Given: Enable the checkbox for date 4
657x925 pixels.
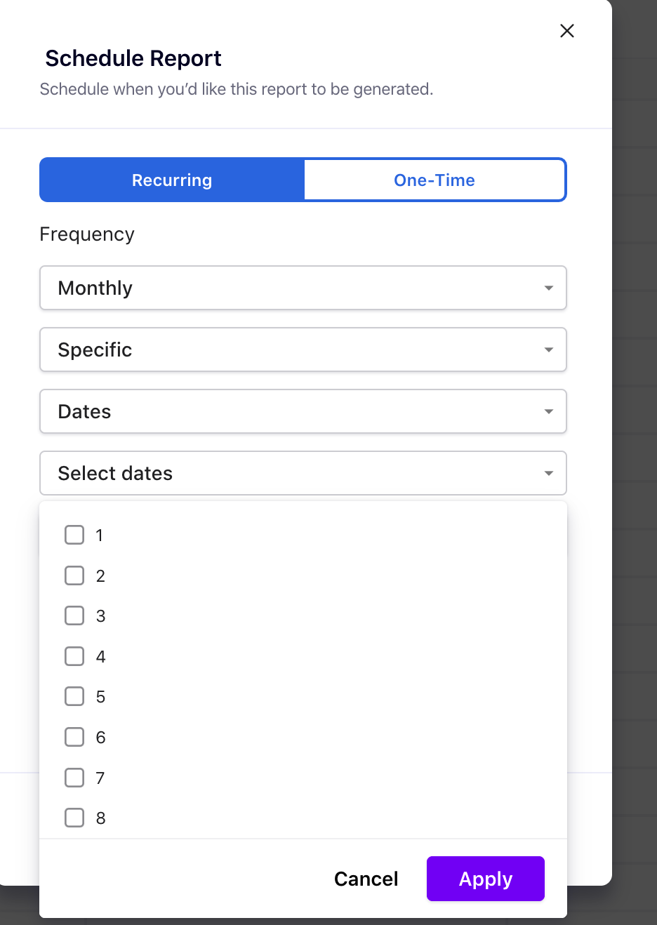Looking at the screenshot, I should tap(74, 656).
